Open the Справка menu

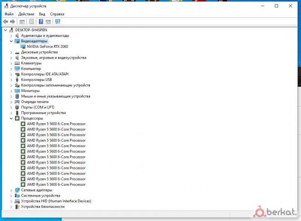57,14
